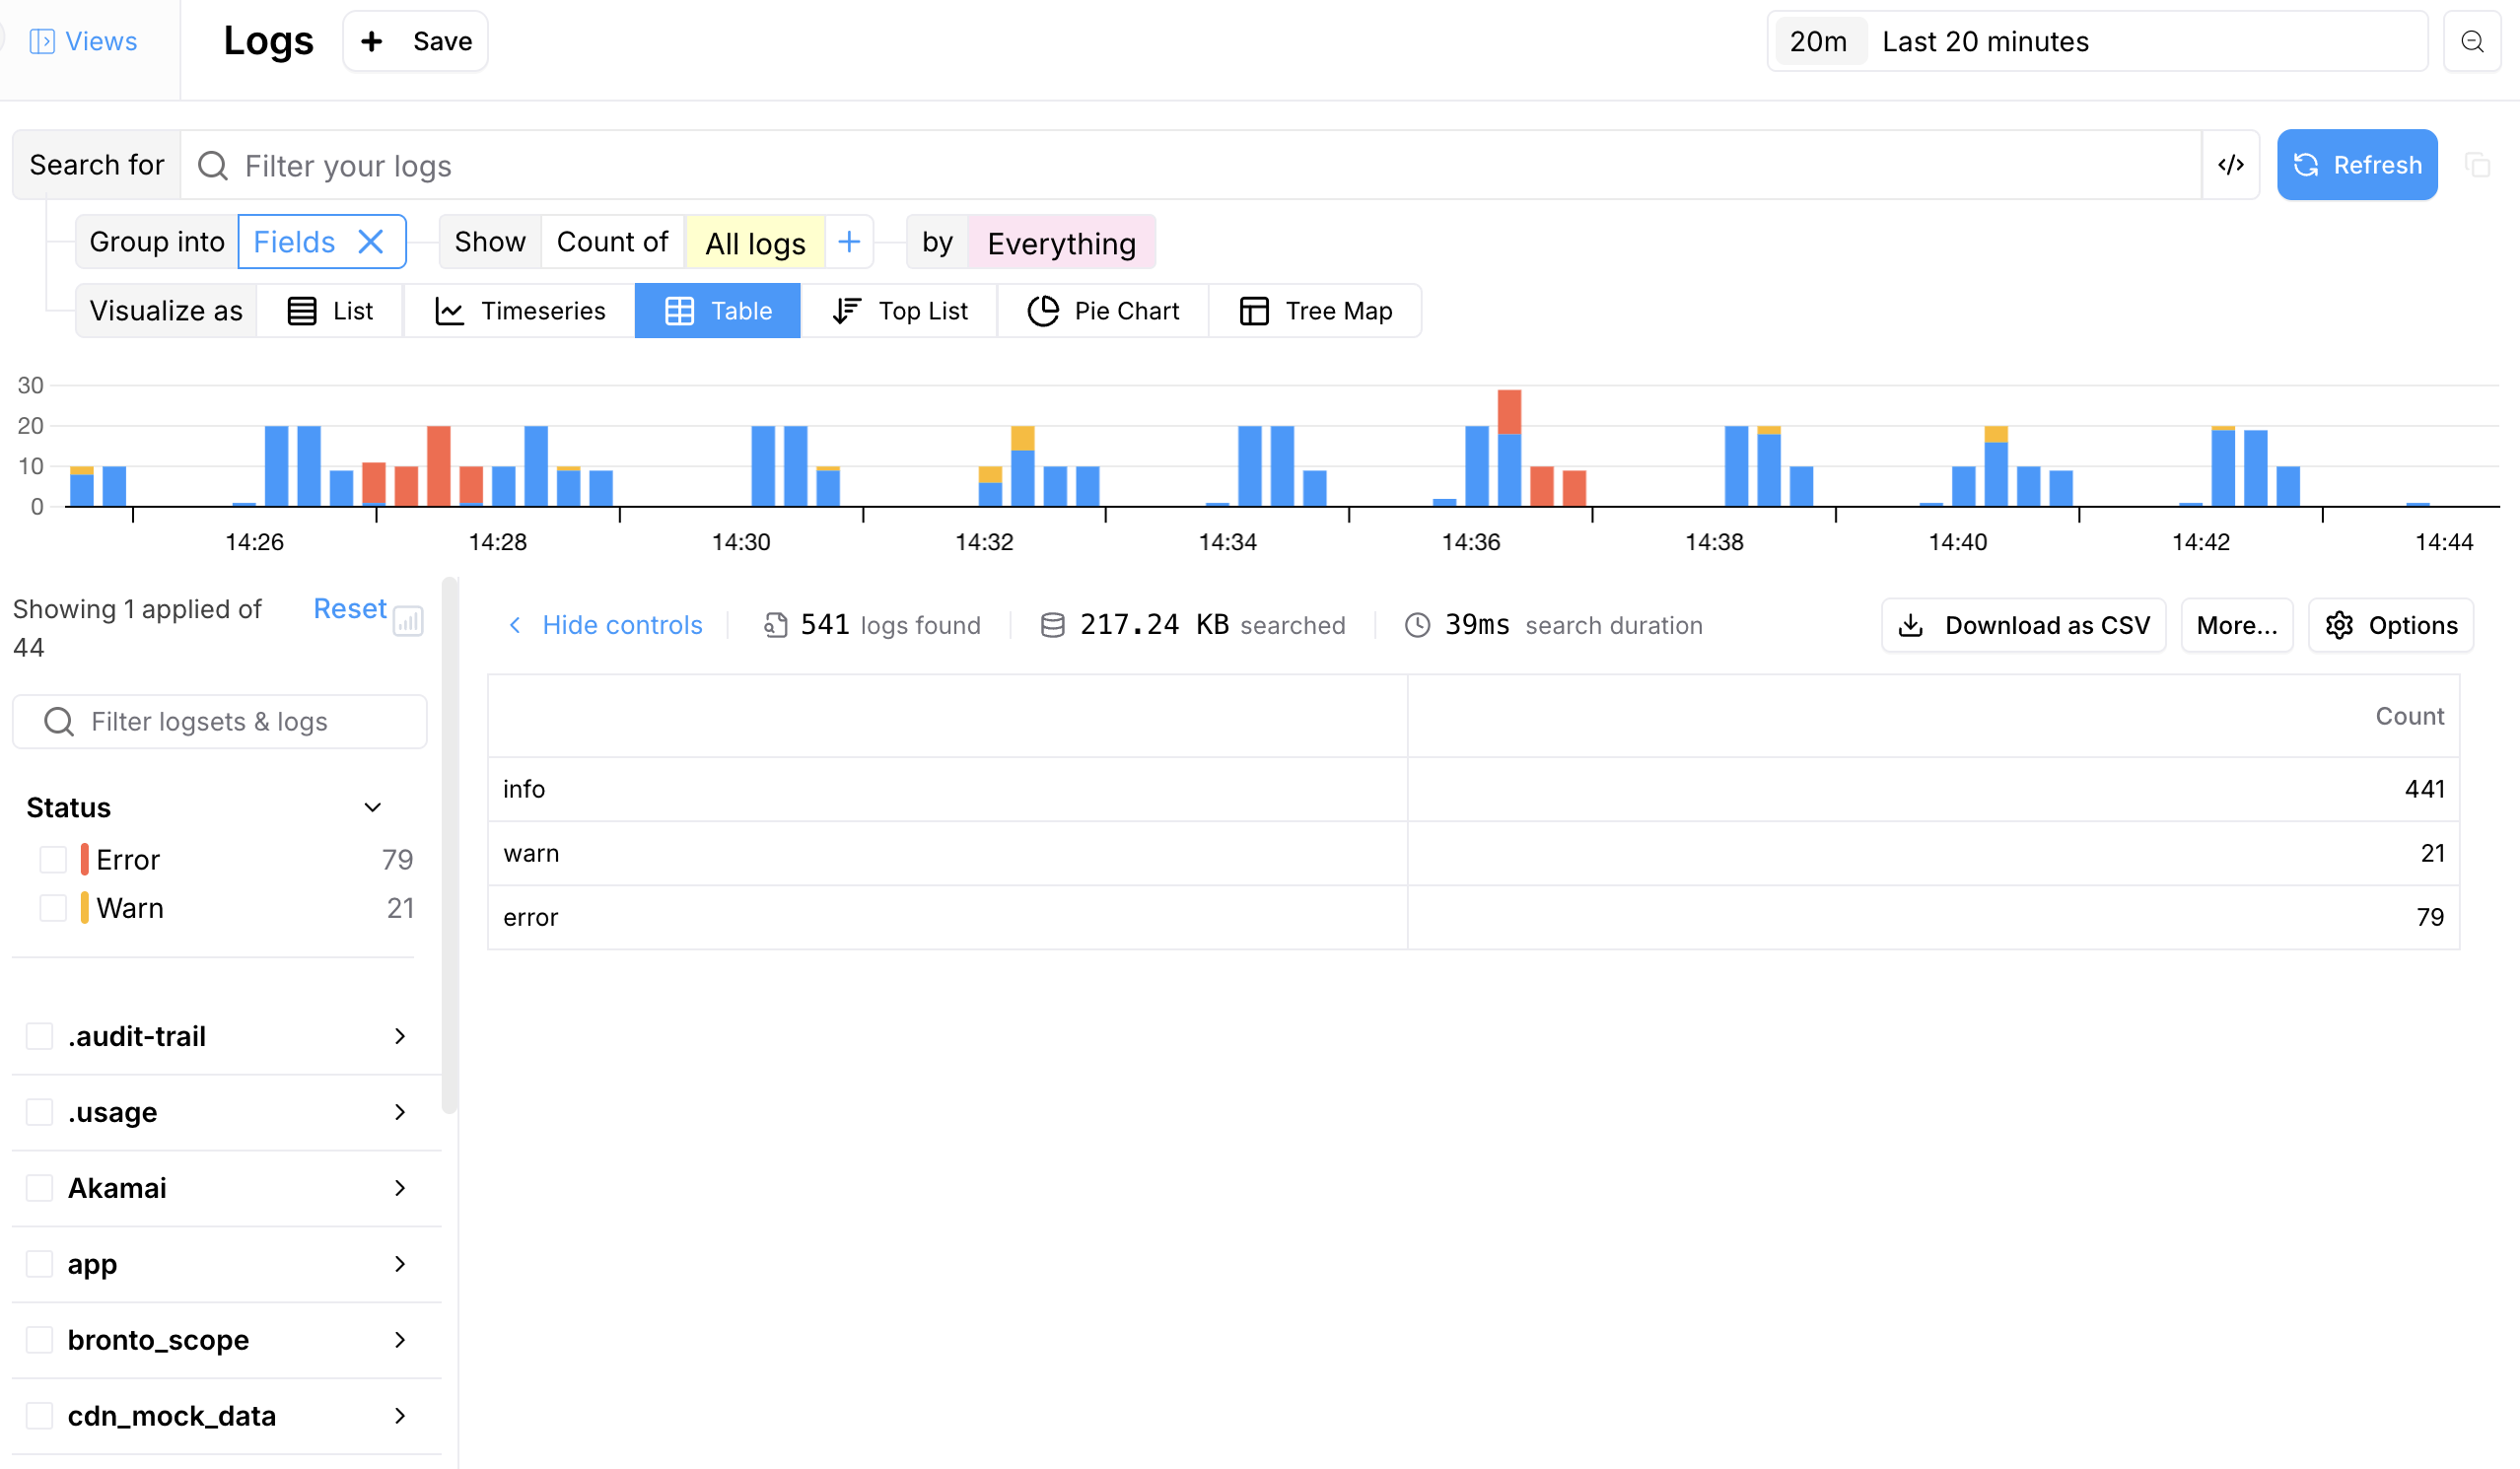2520x1469 pixels.
Task: Click the Filter logsets & logs field
Action: [220, 721]
